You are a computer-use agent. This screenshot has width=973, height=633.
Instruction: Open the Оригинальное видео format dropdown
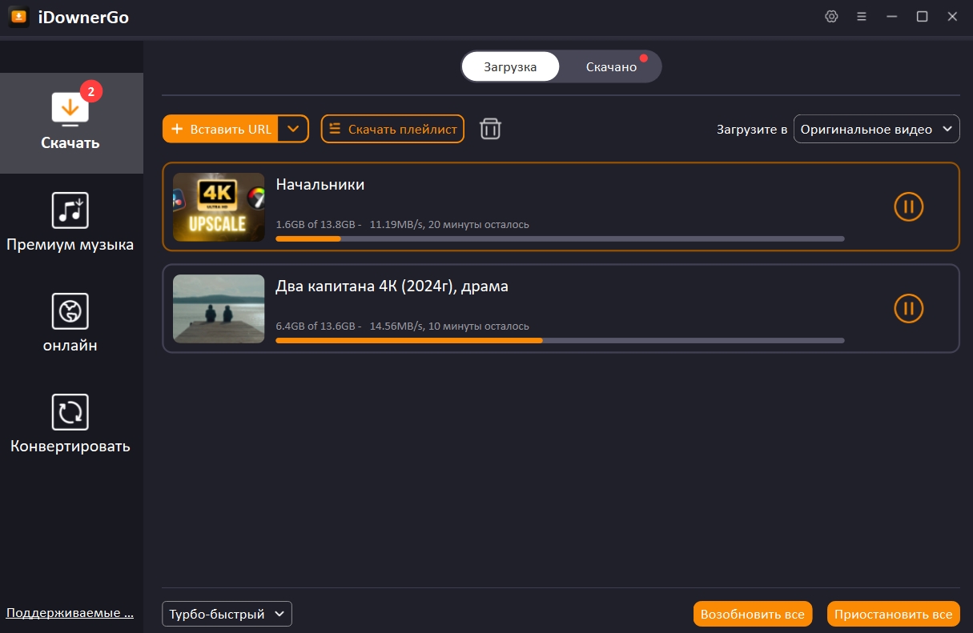tap(876, 129)
